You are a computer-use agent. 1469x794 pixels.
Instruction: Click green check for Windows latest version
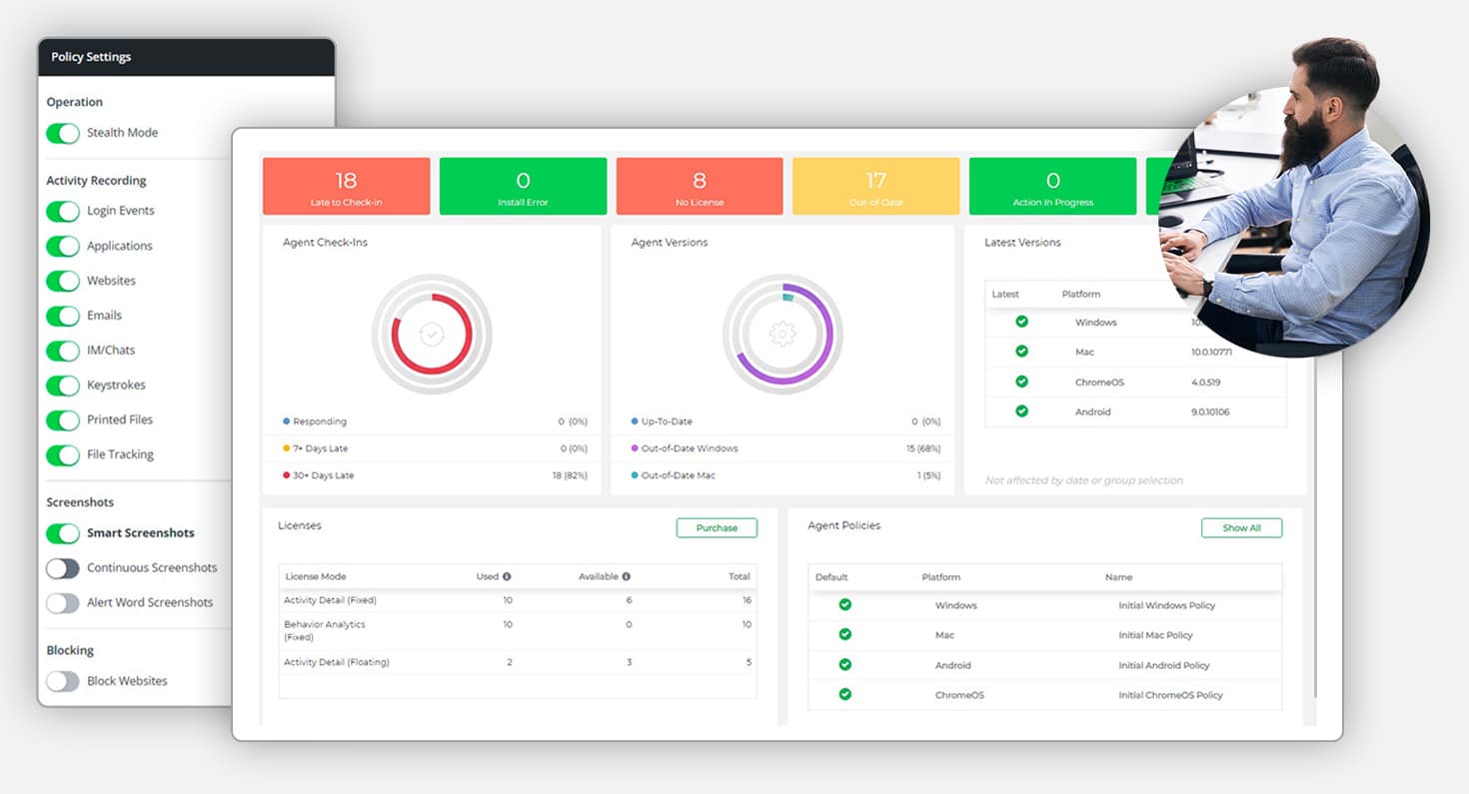pyautogui.click(x=1021, y=322)
